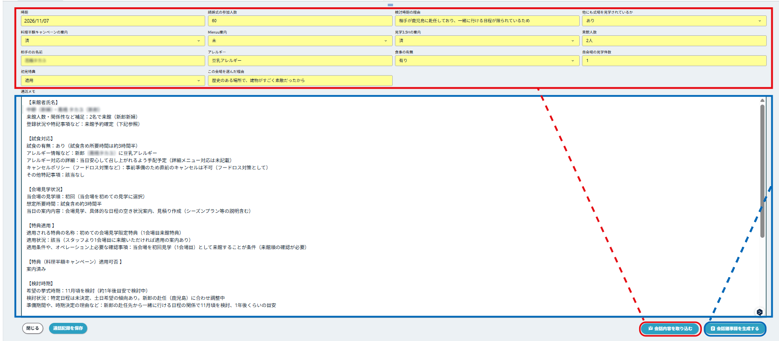Screen dimensions: 779x341
Task: Focus the 自会場の見学件数 field
Action: click(674, 61)
